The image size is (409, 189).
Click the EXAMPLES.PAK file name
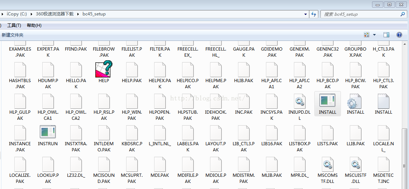point(20,52)
